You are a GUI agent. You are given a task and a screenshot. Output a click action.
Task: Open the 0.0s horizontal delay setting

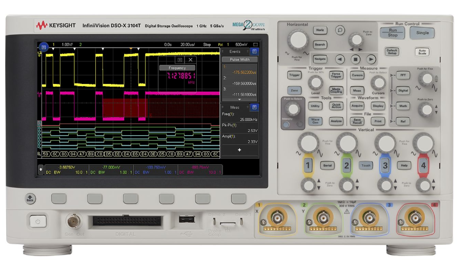point(168,45)
